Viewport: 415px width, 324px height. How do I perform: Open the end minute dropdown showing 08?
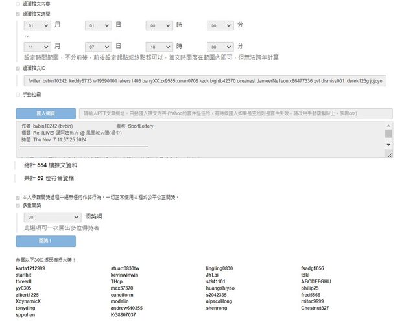click(220, 47)
